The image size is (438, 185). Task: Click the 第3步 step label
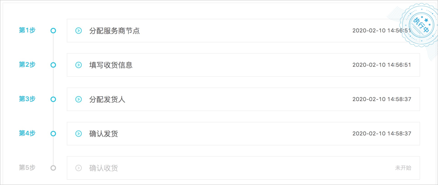27,99
